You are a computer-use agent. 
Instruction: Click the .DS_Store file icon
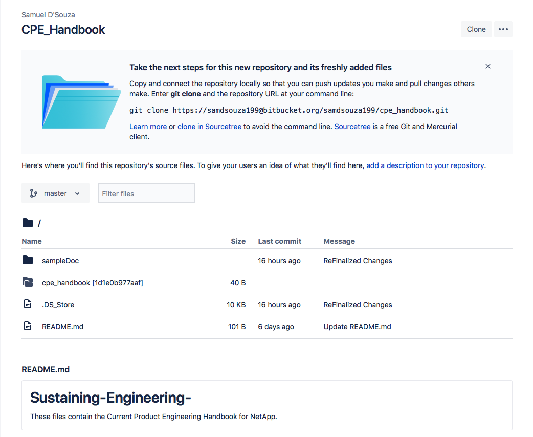28,304
